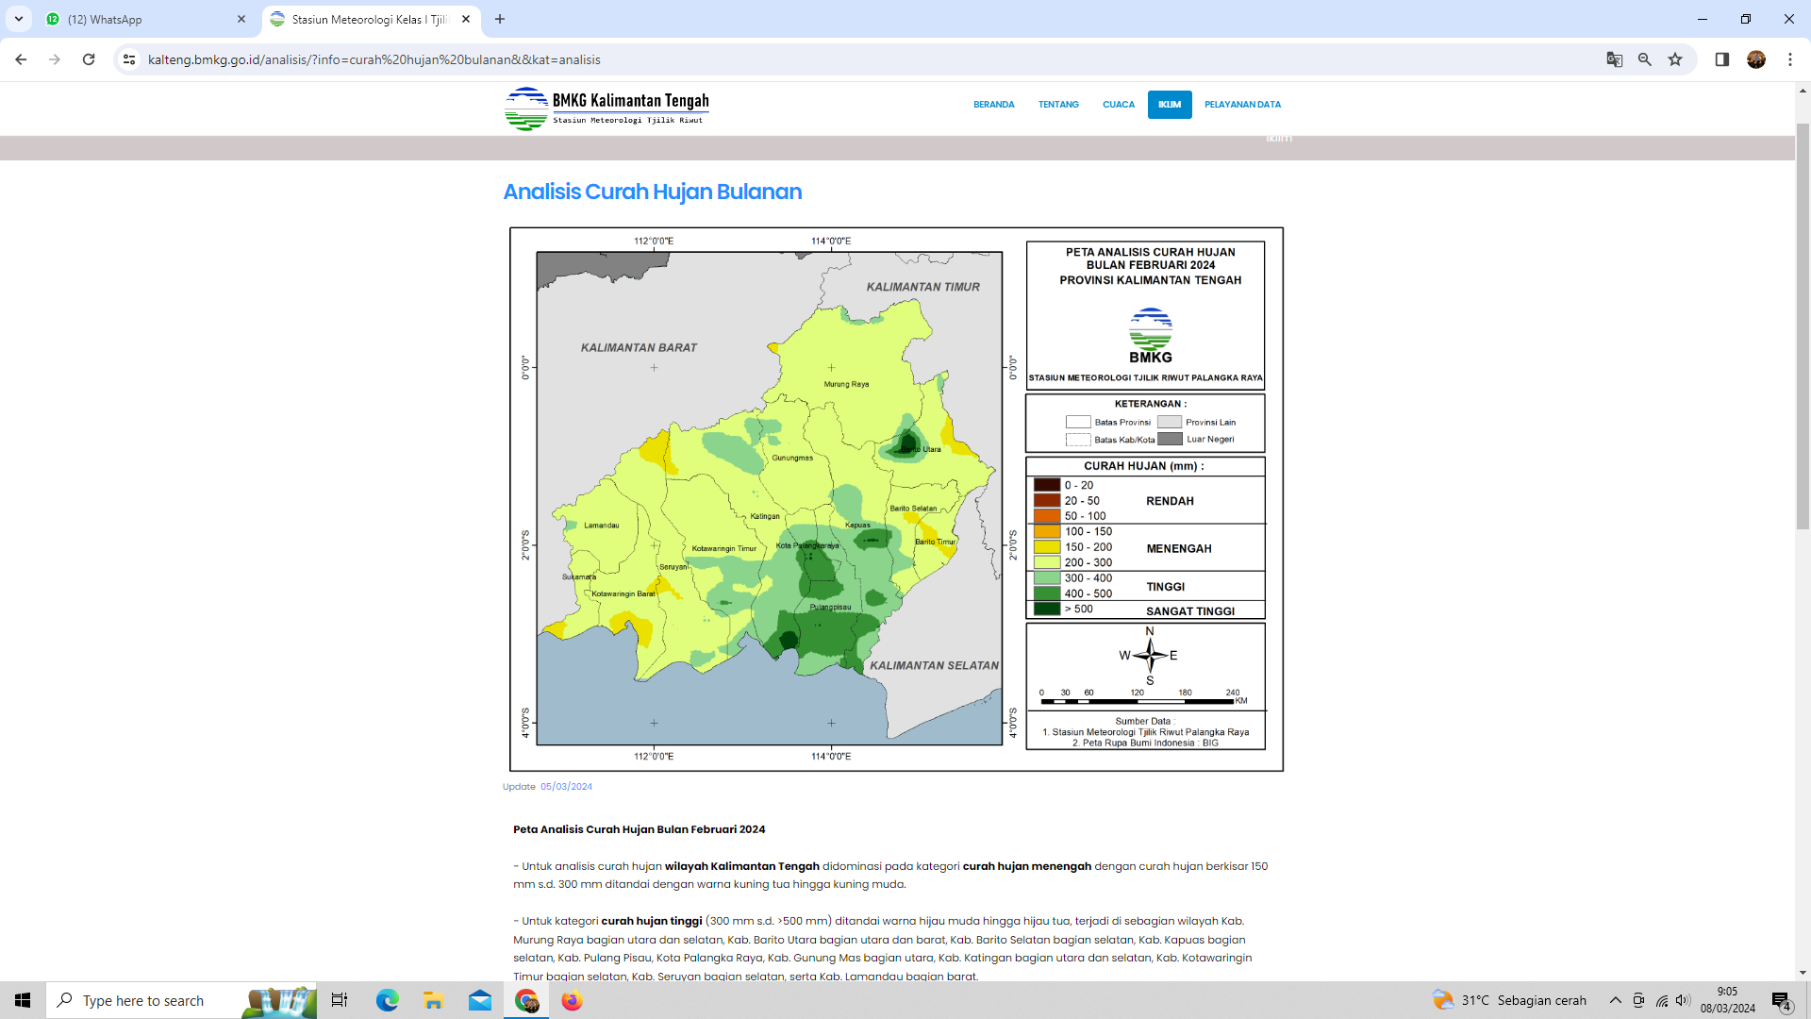Click the > 500 legend swatch
Image resolution: width=1811 pixels, height=1019 pixels.
(x=1047, y=610)
